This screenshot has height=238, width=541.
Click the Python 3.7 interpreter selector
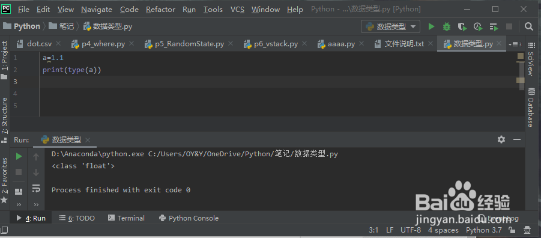coord(484,230)
